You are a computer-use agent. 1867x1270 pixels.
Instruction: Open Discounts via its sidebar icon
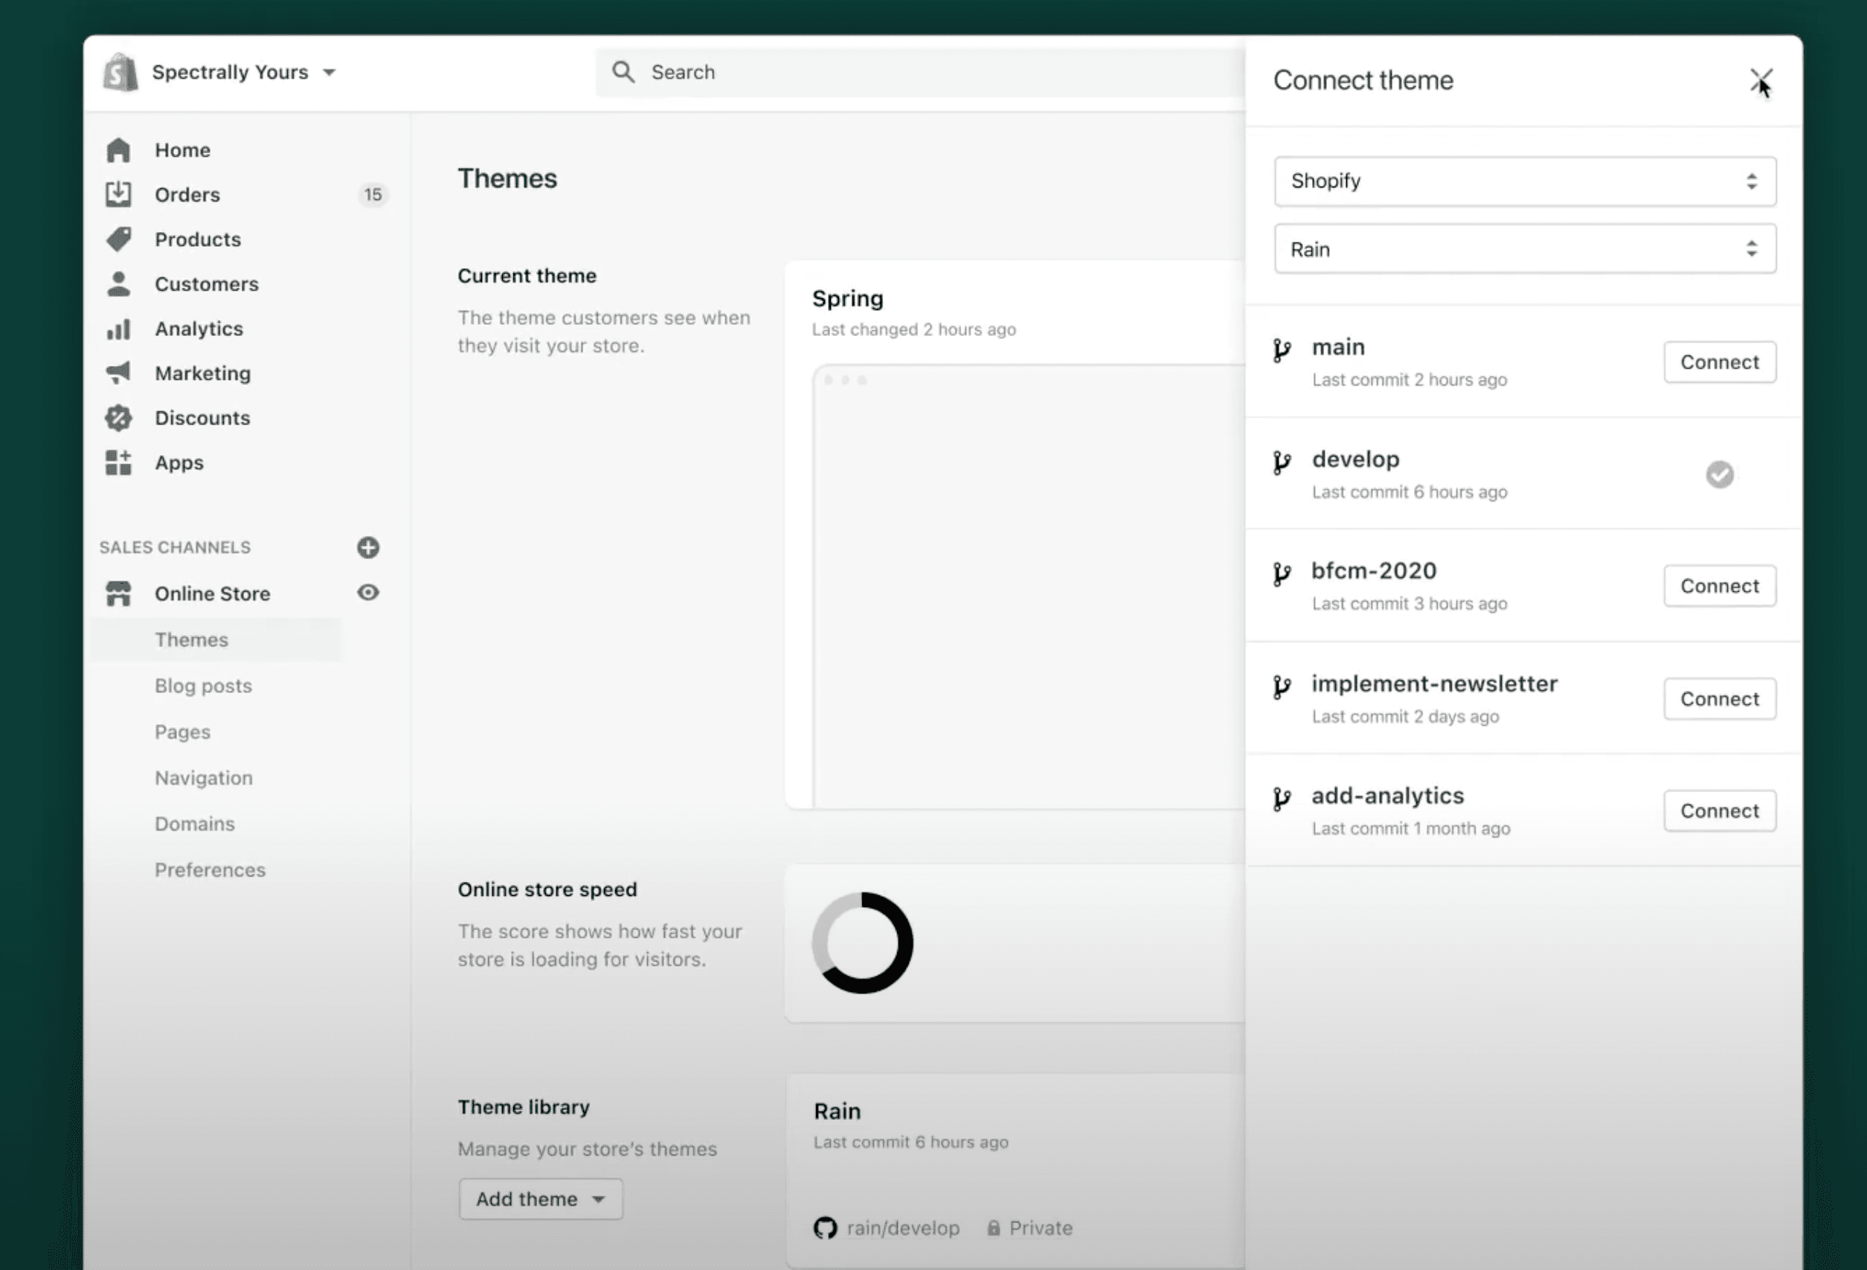pyautogui.click(x=118, y=417)
